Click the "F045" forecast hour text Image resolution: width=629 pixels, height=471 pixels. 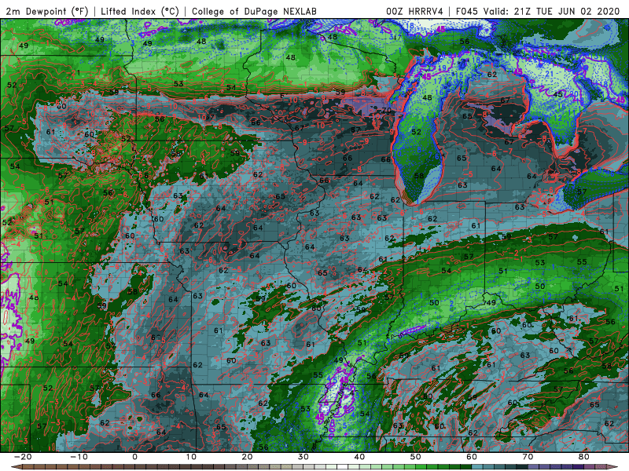click(x=466, y=11)
